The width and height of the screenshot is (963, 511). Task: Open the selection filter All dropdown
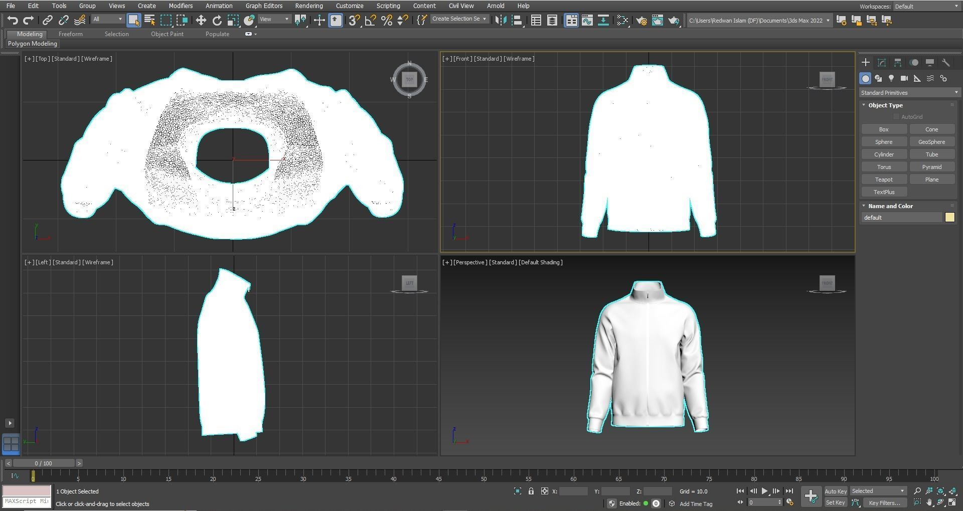[x=107, y=19]
